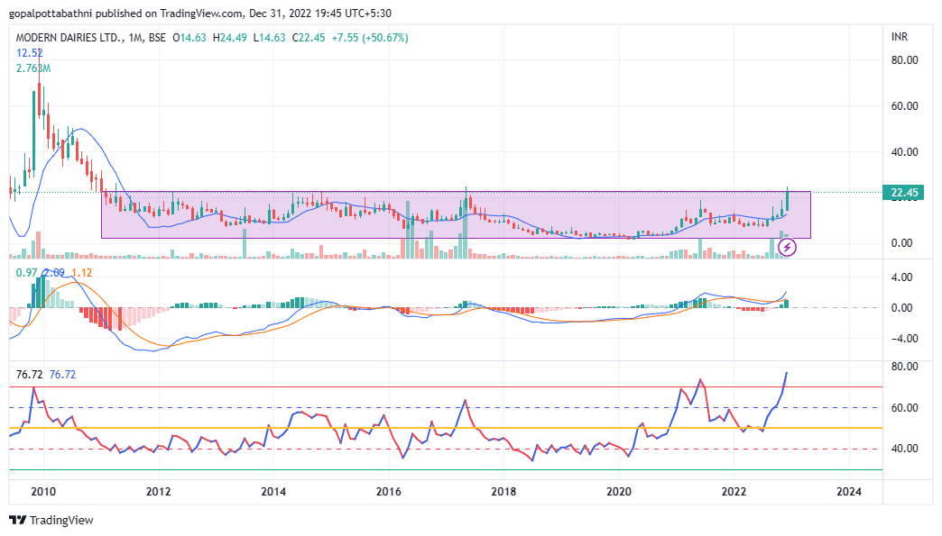The height and width of the screenshot is (536, 942).
Task: Click the INR currency label
Action: (x=900, y=37)
